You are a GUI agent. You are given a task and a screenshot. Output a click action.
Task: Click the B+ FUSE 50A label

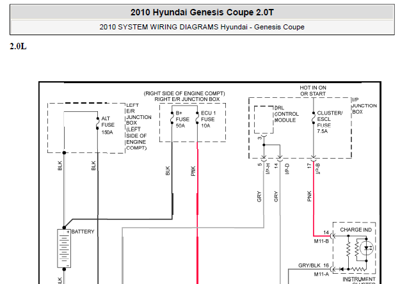(182, 120)
